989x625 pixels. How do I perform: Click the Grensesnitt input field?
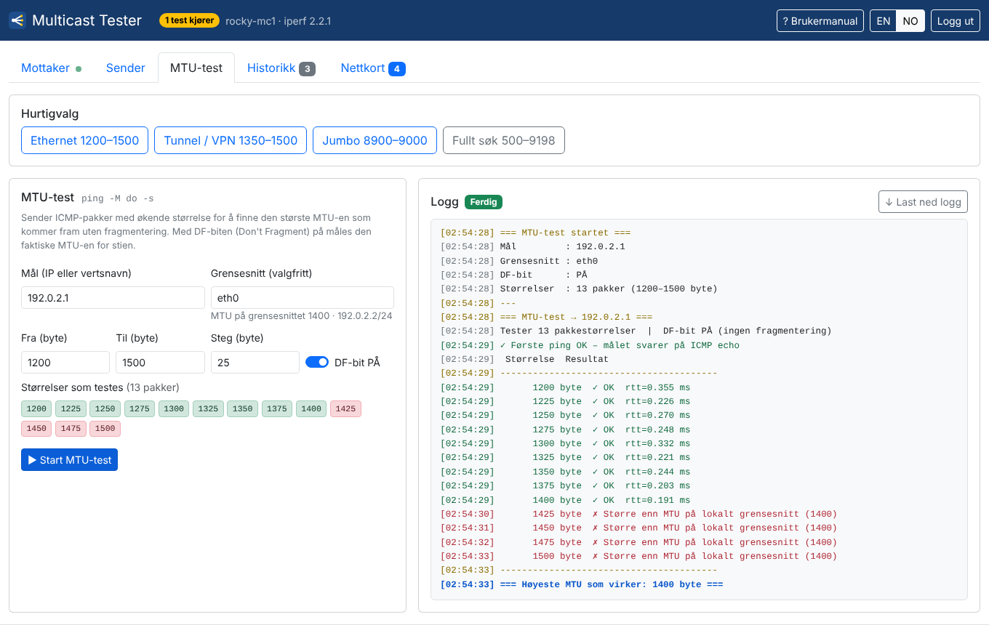(303, 298)
